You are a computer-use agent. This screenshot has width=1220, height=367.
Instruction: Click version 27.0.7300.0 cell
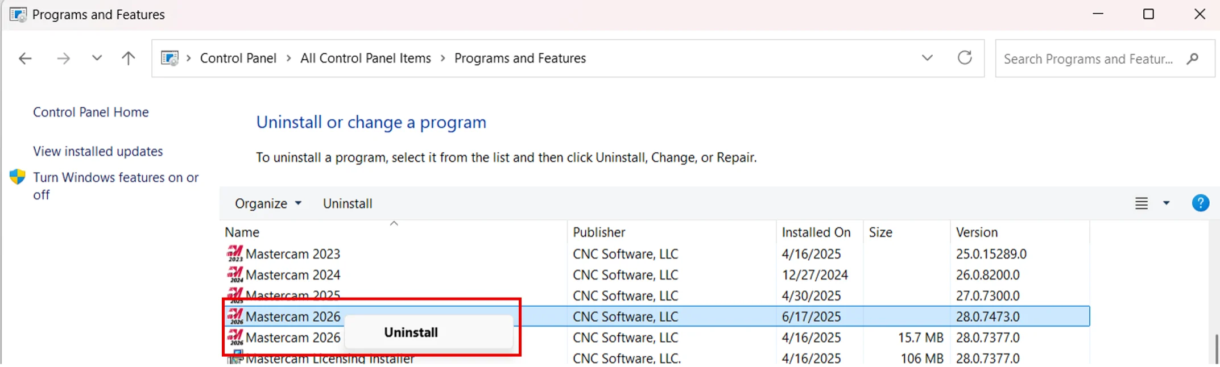tap(987, 295)
